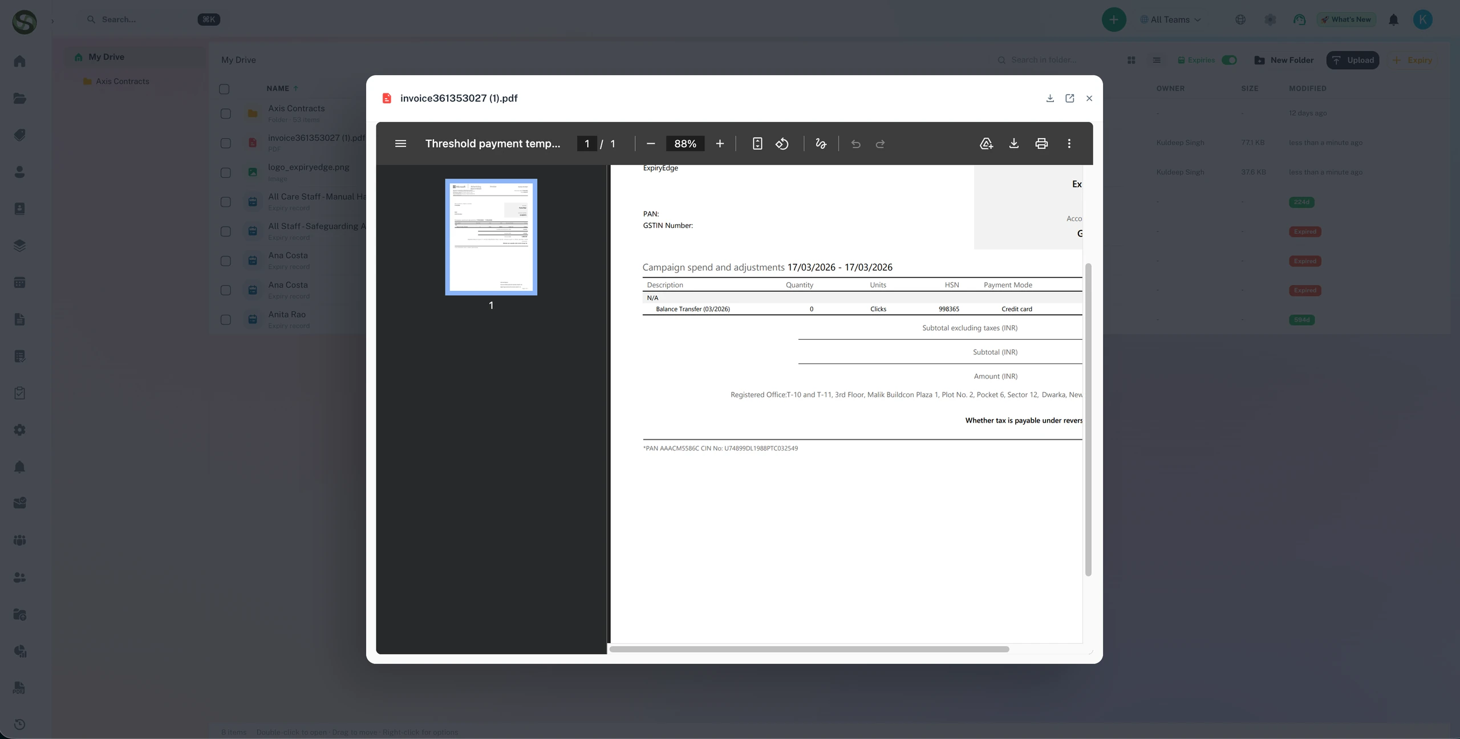Zoom in the PDF document
The width and height of the screenshot is (1460, 739).
(720, 144)
